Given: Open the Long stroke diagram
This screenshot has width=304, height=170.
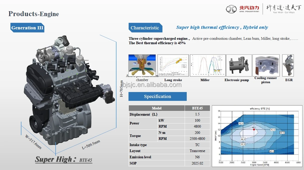Looking at the screenshot, I should pyautogui.click(x=173, y=65).
